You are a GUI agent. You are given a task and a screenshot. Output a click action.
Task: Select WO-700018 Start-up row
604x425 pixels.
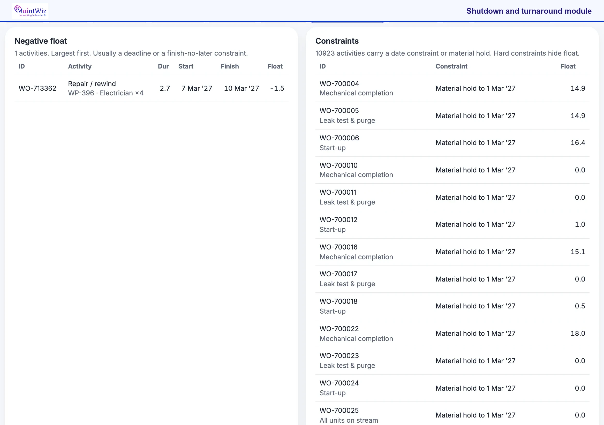point(452,306)
